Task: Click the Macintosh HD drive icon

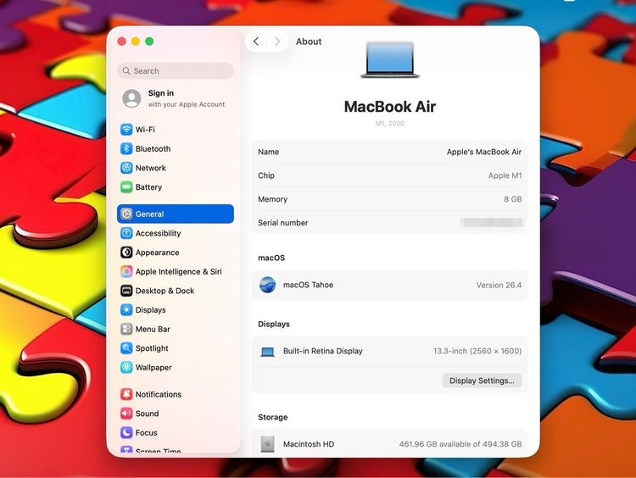Action: coord(267,444)
